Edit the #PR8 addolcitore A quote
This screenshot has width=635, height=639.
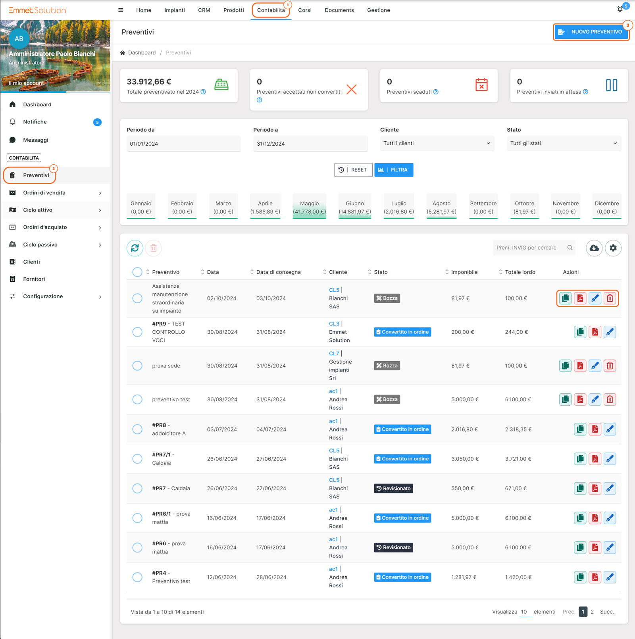[610, 429]
